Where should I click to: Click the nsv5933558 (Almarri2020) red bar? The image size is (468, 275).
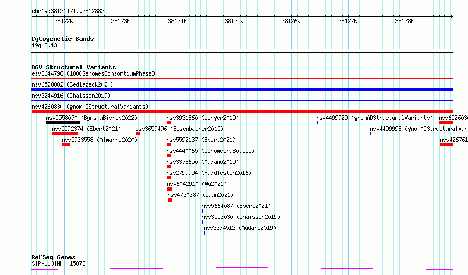(x=66, y=145)
